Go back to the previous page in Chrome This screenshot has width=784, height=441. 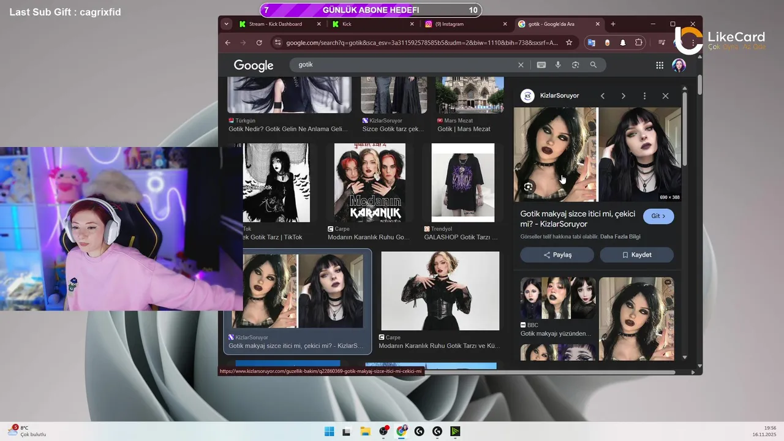pyautogui.click(x=228, y=43)
